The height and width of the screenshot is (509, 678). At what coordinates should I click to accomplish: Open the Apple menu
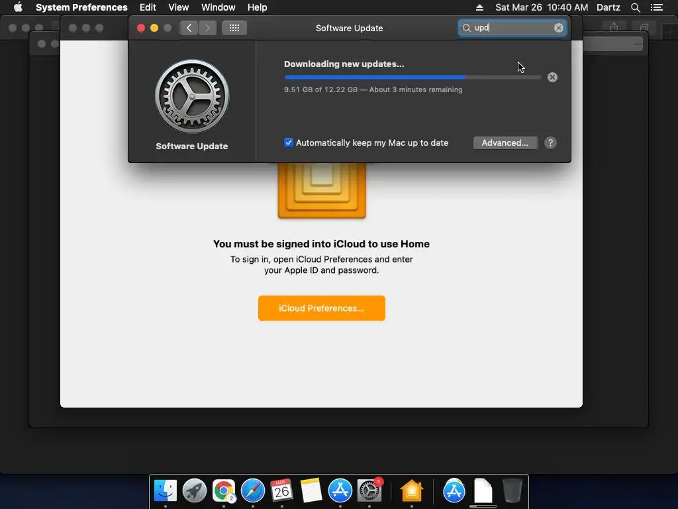18,7
